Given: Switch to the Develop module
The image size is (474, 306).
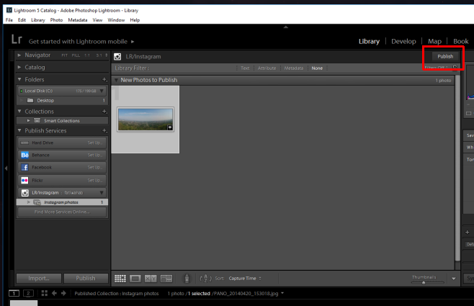Looking at the screenshot, I should (x=403, y=41).
